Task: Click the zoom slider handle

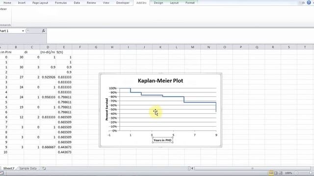Action: pos(311,173)
